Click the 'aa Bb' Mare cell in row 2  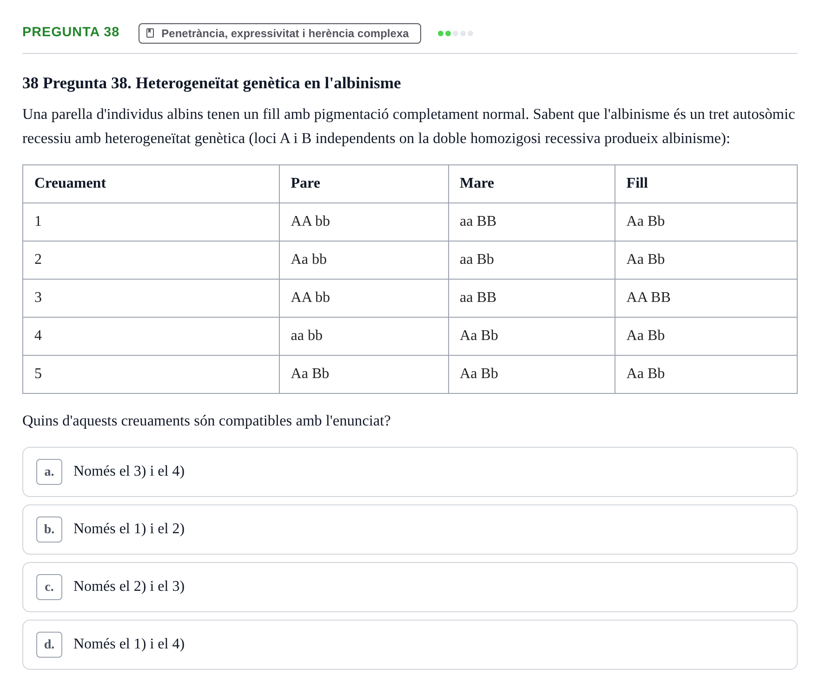click(532, 260)
